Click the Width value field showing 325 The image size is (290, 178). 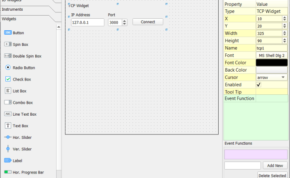269,33
